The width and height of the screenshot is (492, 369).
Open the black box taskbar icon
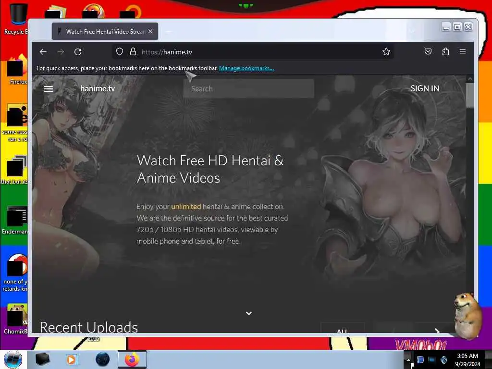click(x=43, y=359)
